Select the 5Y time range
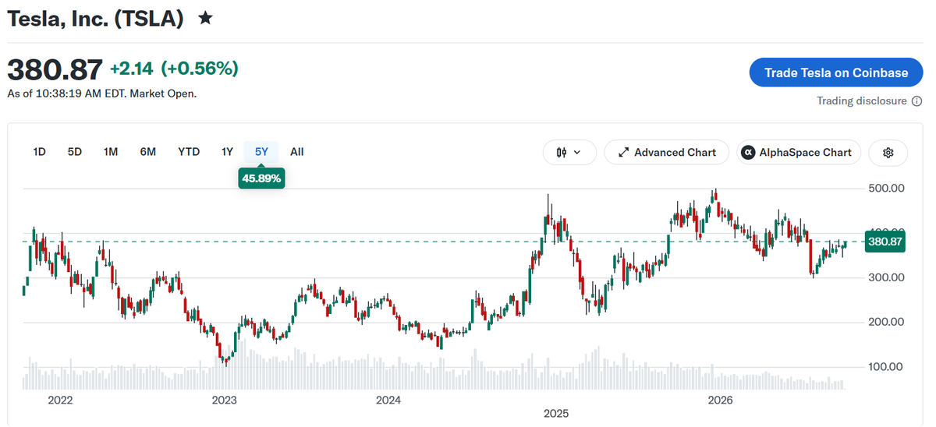The image size is (936, 427). click(x=261, y=152)
